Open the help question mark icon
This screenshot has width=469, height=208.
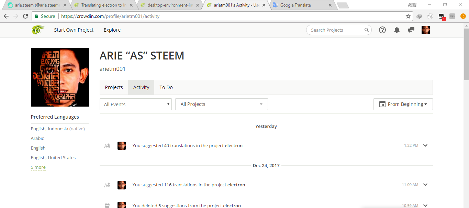click(x=382, y=30)
